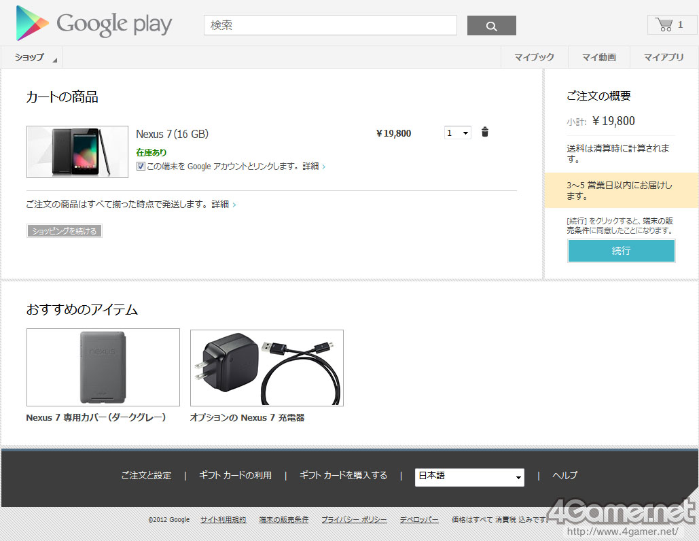
Task: Click ショッピングを続ける button
Action: tap(64, 230)
